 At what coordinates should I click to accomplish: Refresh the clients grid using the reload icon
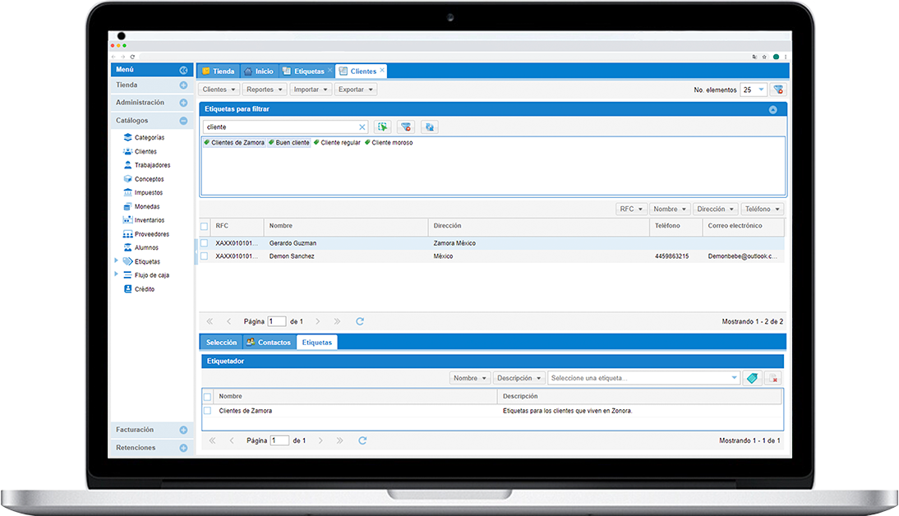click(x=360, y=321)
